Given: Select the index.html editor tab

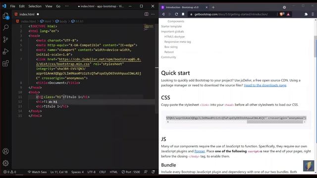Looking at the screenshot, I should 27,14.
